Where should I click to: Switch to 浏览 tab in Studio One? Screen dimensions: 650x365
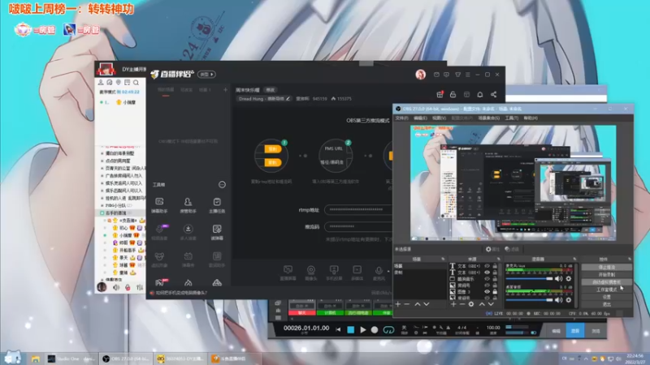coord(596,331)
